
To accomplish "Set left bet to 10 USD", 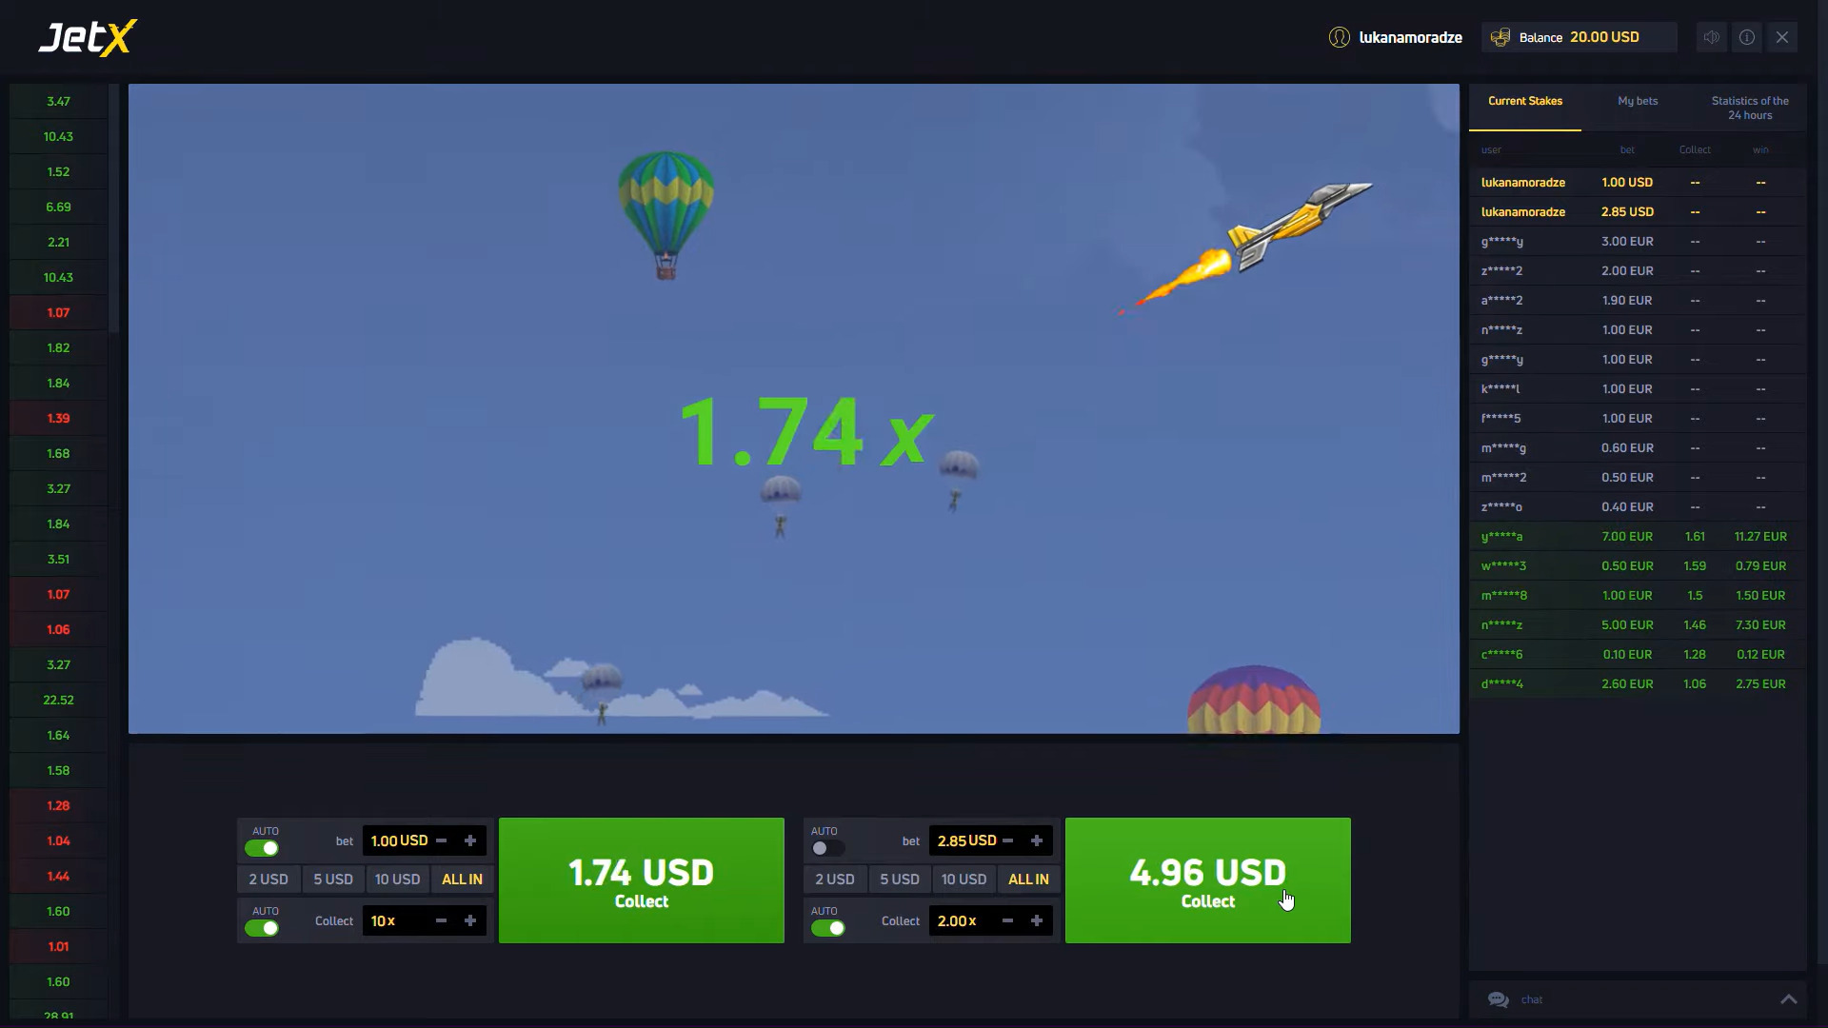I will pyautogui.click(x=397, y=880).
